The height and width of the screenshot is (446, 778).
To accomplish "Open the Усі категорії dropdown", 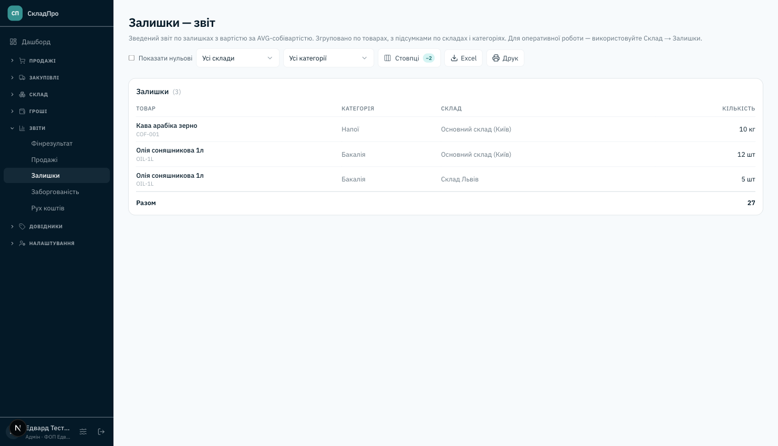I will point(328,58).
